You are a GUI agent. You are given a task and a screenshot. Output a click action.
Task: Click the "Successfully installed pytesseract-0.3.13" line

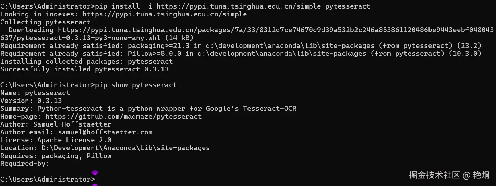tap(84, 69)
